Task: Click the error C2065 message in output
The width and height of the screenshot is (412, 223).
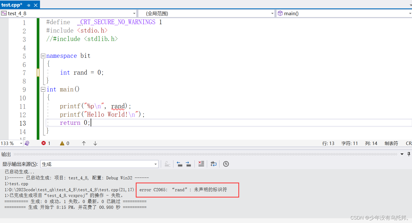Action: click(183, 190)
